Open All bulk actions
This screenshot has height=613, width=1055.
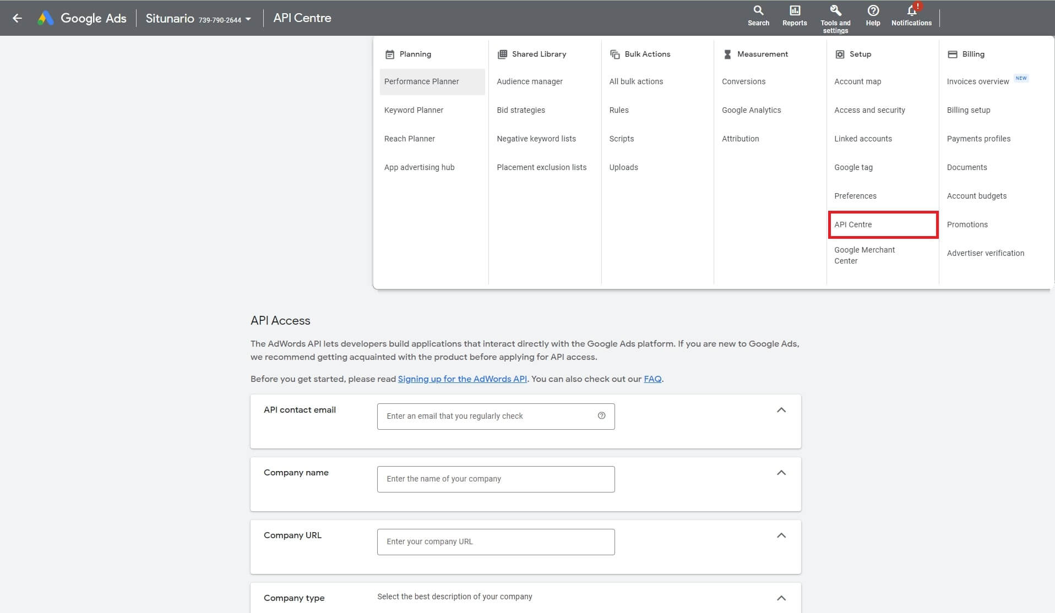coord(636,81)
